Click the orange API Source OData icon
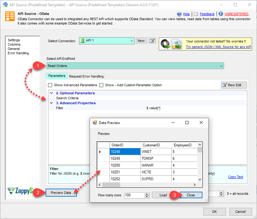Screen dimensions: 257x219 click(10, 16)
